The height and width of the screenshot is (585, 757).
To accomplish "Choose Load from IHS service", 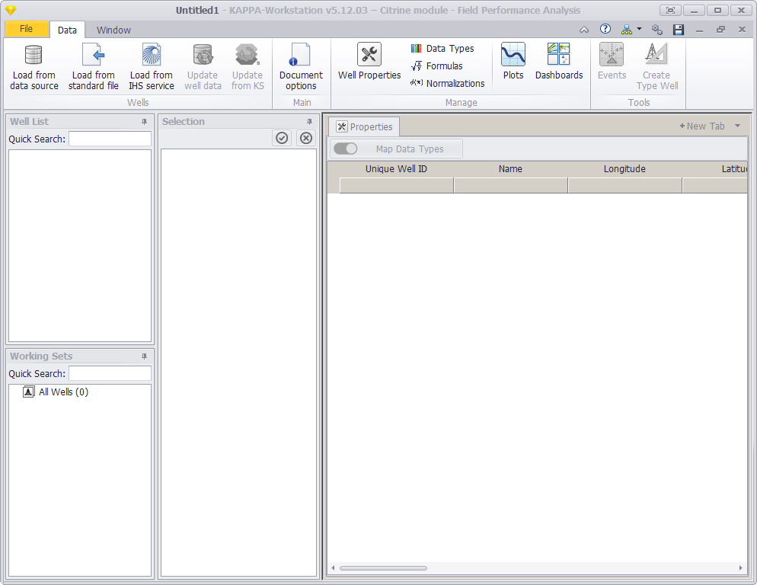I will [151, 67].
